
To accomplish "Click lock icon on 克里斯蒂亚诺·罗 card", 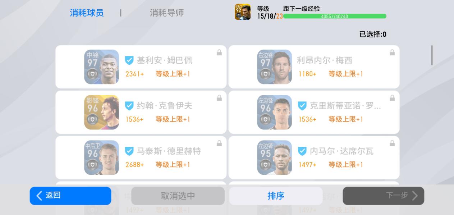I will [x=392, y=98].
